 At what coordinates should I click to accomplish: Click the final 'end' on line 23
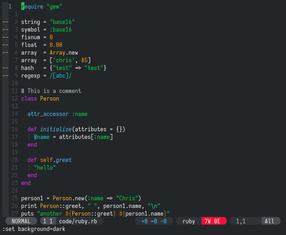[26, 183]
